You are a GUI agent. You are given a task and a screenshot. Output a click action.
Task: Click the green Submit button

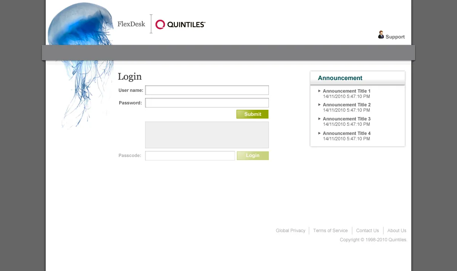coord(252,114)
